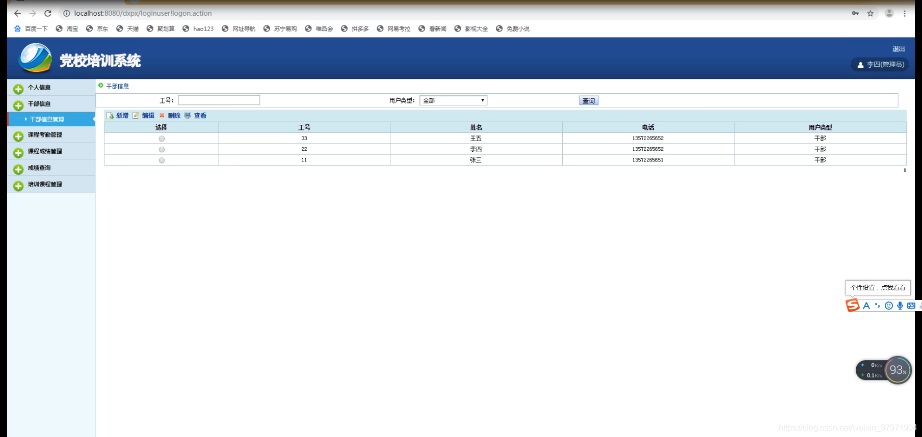Image resolution: width=922 pixels, height=437 pixels.
Task: Click the 用户类型 column header
Action: point(820,127)
